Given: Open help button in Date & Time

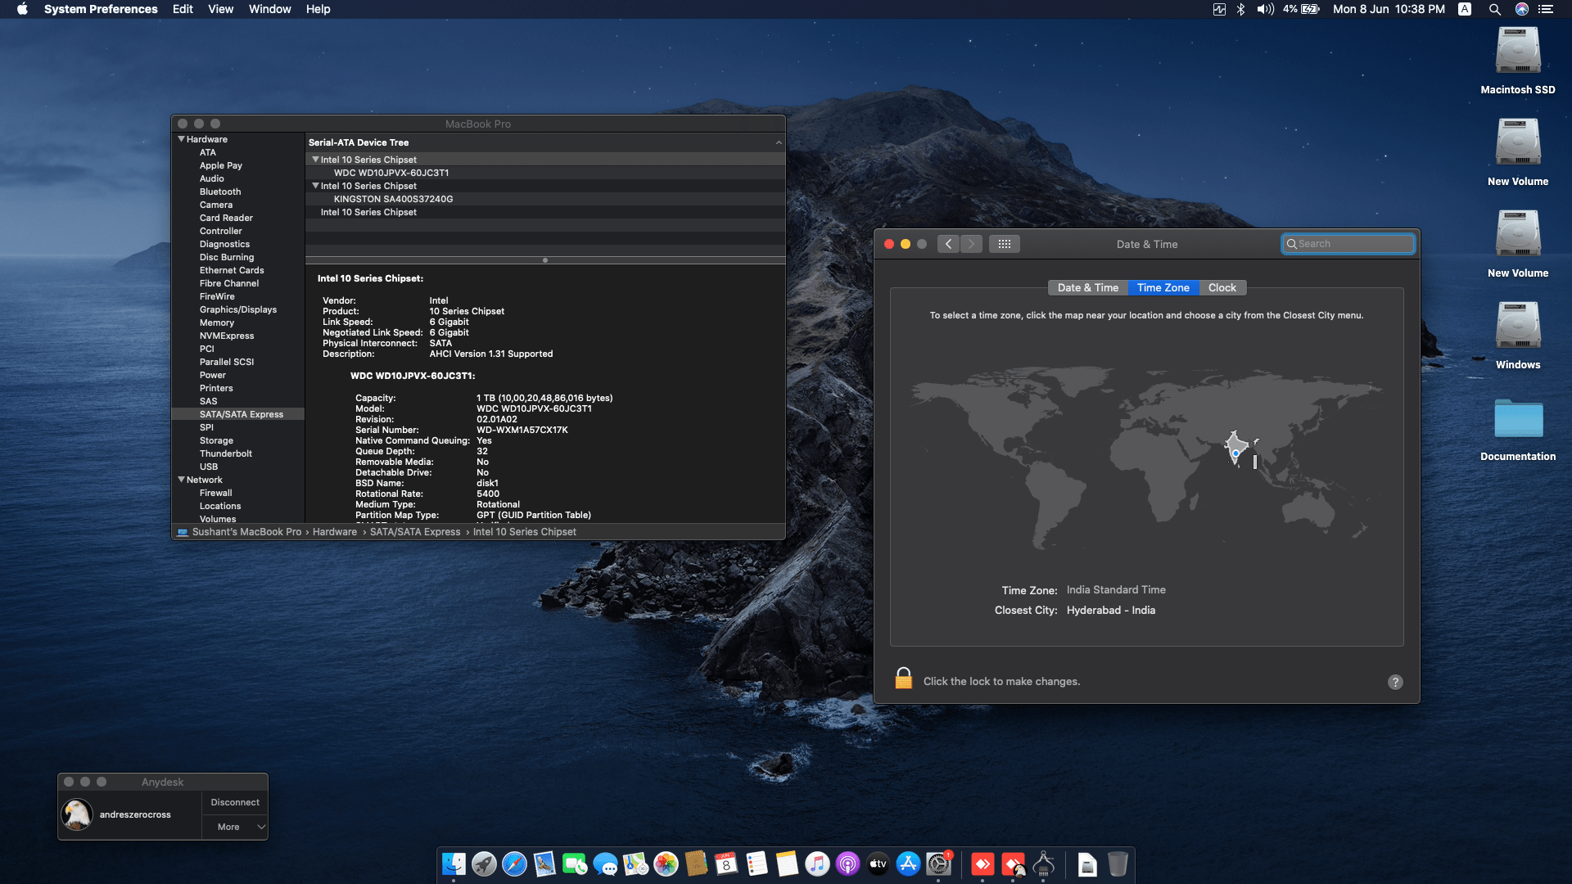Looking at the screenshot, I should click(x=1395, y=682).
